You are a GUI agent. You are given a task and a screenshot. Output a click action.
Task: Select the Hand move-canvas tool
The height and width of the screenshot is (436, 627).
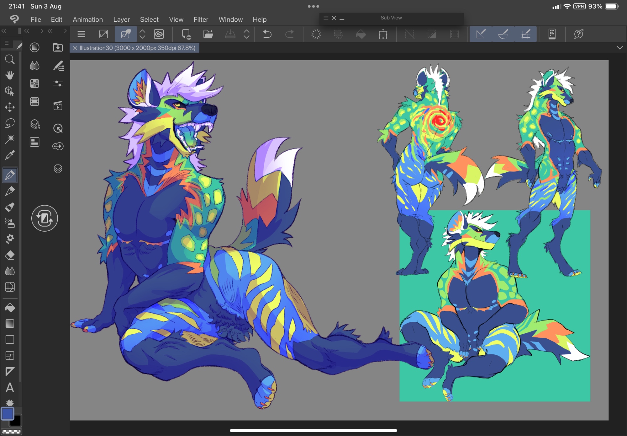(x=10, y=75)
